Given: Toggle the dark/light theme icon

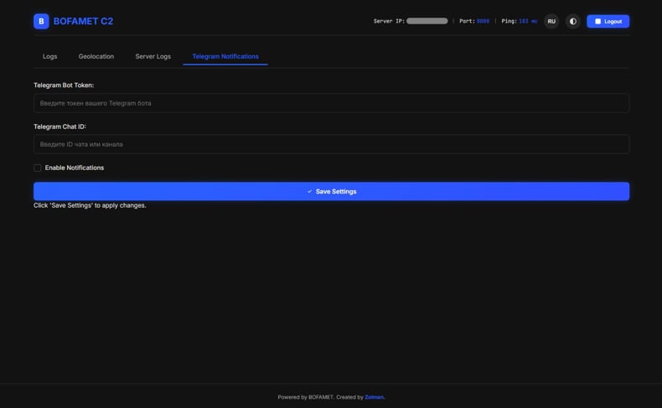Looking at the screenshot, I should pyautogui.click(x=573, y=21).
